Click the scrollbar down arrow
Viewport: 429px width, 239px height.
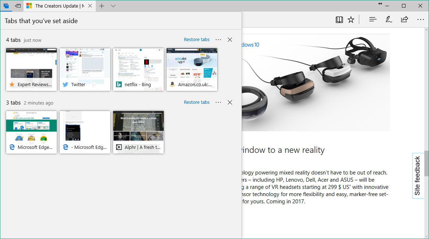tap(426, 236)
